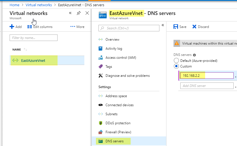Open Access control (IAM)
The height and width of the screenshot is (146, 237).
pyautogui.click(x=121, y=58)
